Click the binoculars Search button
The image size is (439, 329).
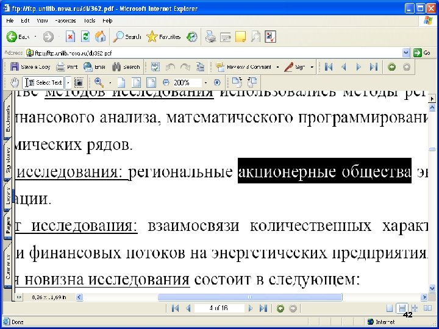pyautogui.click(x=126, y=67)
